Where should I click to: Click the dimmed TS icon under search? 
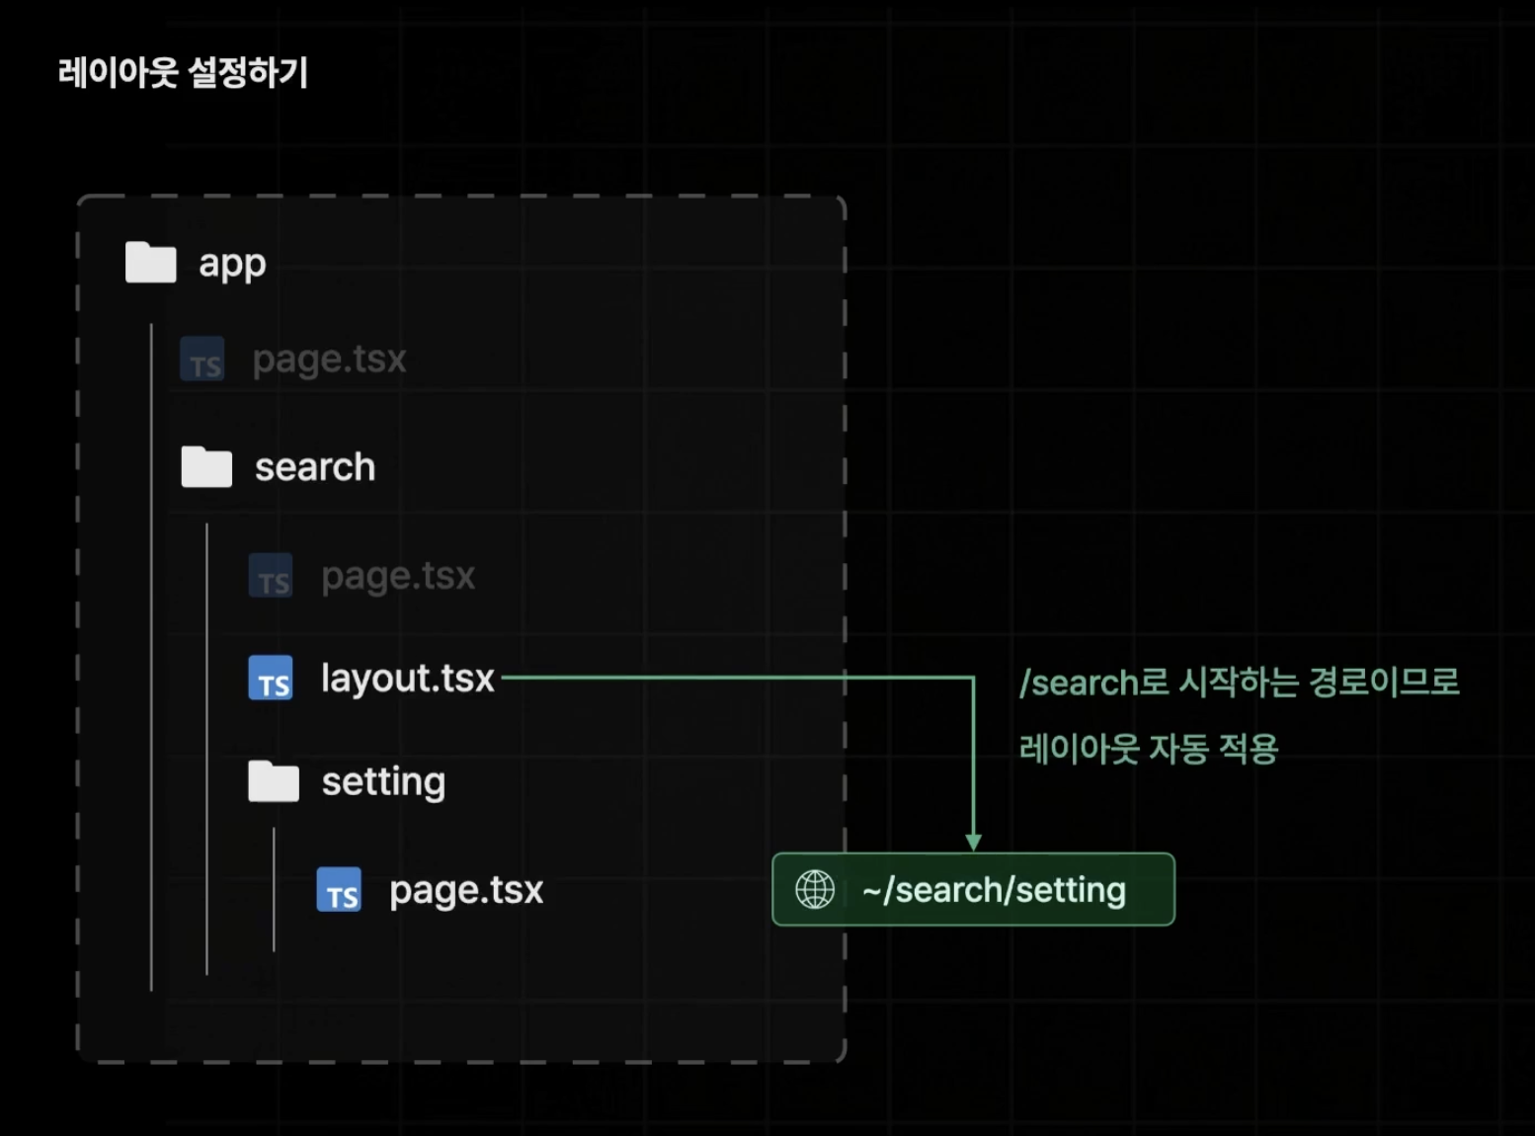(x=271, y=575)
